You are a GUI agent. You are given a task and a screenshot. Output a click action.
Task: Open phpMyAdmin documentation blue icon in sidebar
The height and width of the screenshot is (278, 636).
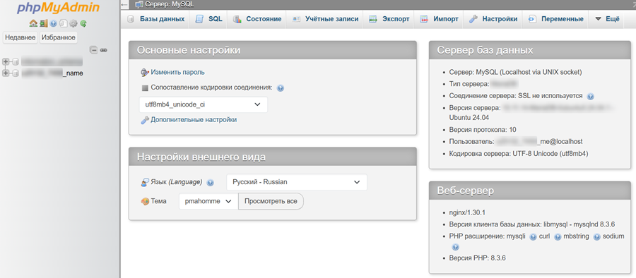53,23
